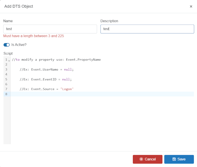Screen dimensions: 197x167
Task: Close the Add DTS Object dialog
Action: click(x=191, y=6)
